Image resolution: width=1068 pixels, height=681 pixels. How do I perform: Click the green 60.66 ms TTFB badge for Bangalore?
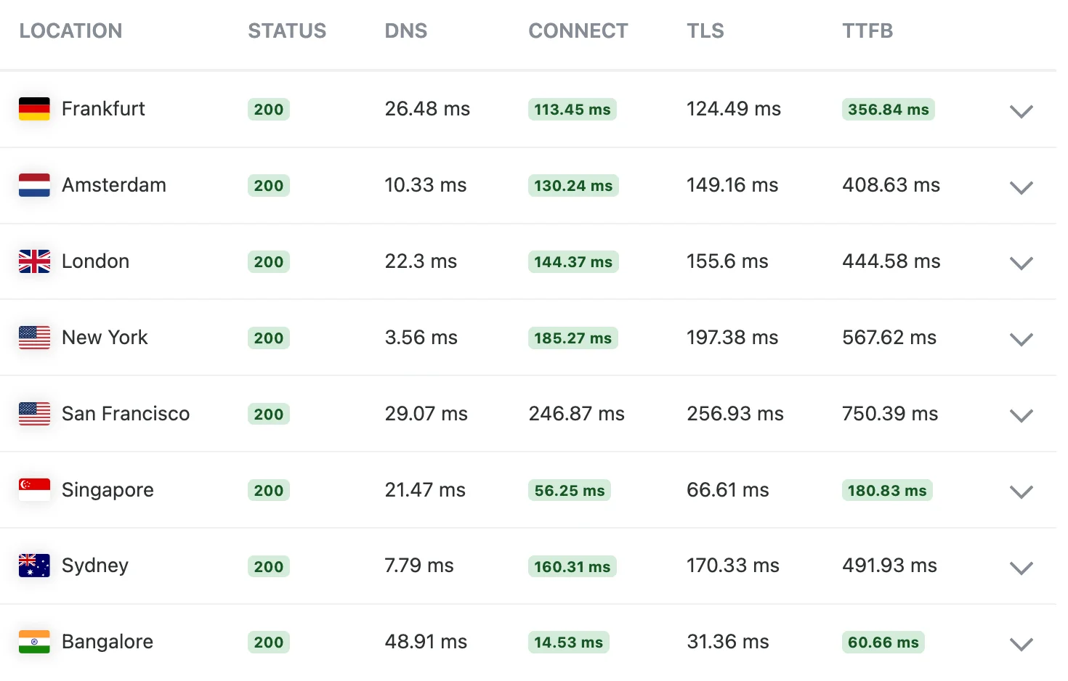pos(883,642)
